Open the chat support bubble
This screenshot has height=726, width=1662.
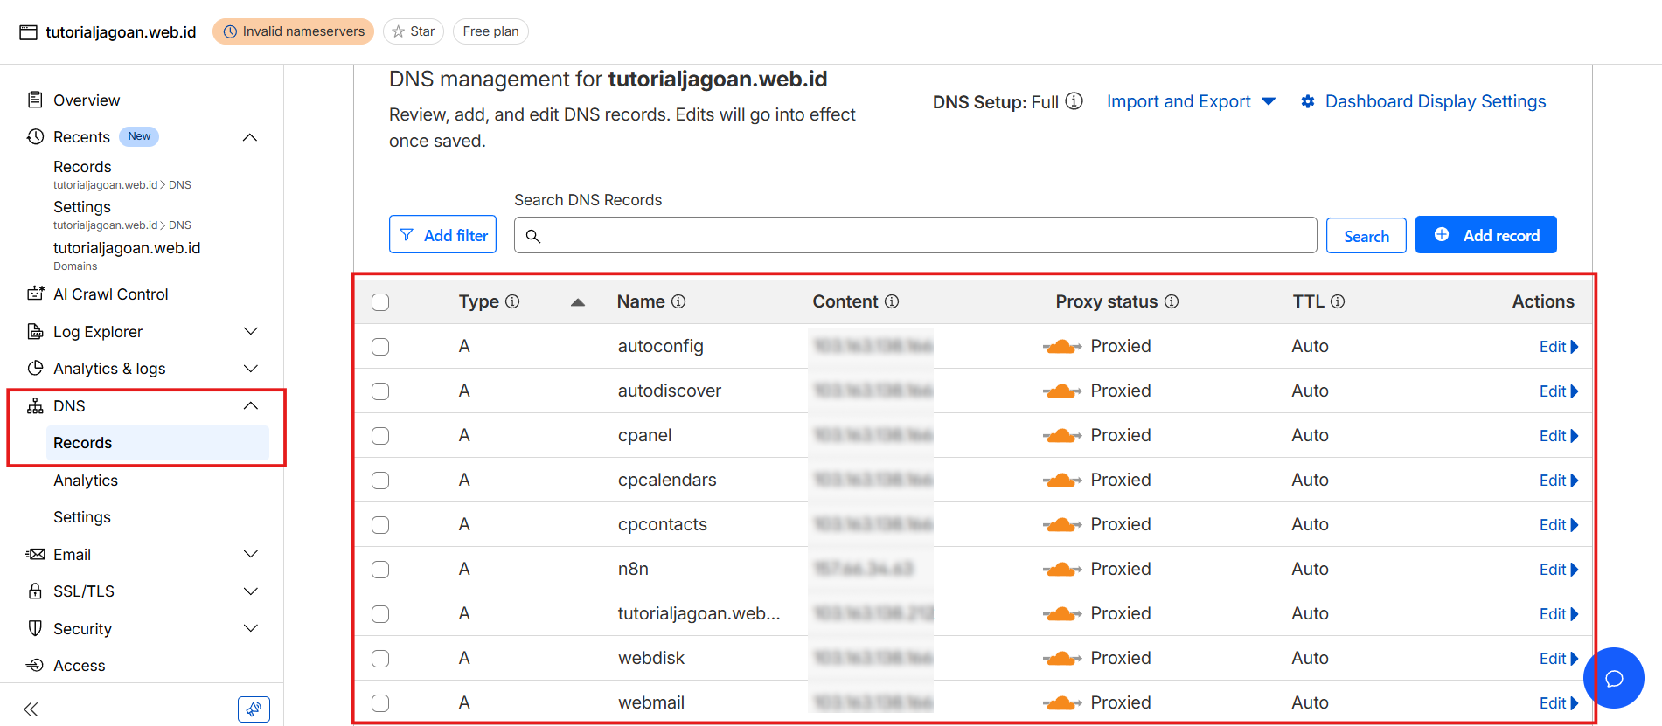pyautogui.click(x=1614, y=678)
